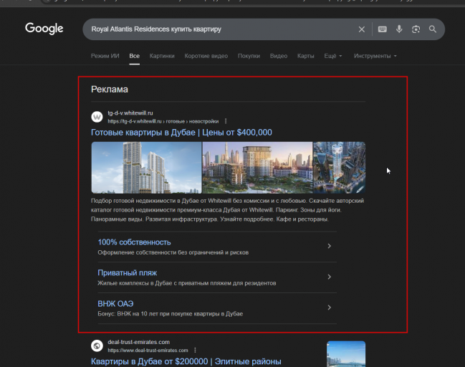Open Квартиры в Дубае от $200000 link
Screen dimensions: 465x367
pyautogui.click(x=186, y=361)
